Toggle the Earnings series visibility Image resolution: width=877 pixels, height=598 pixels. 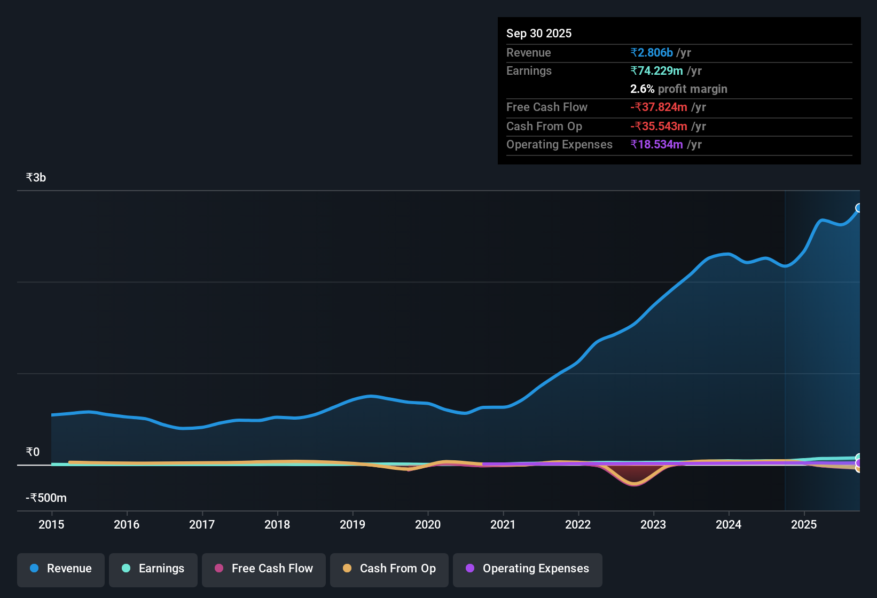coord(153,569)
